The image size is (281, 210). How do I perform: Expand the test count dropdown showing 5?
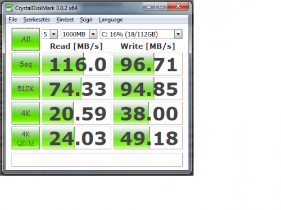point(54,34)
